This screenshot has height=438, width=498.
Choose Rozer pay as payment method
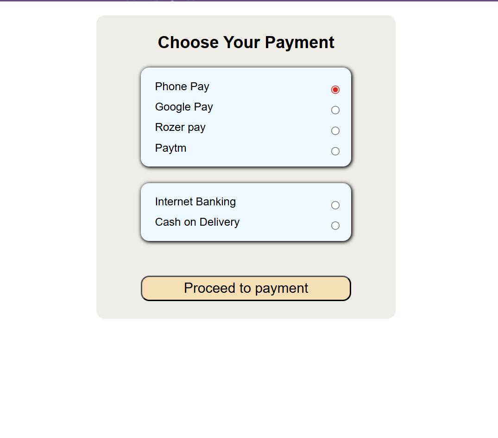pos(335,130)
